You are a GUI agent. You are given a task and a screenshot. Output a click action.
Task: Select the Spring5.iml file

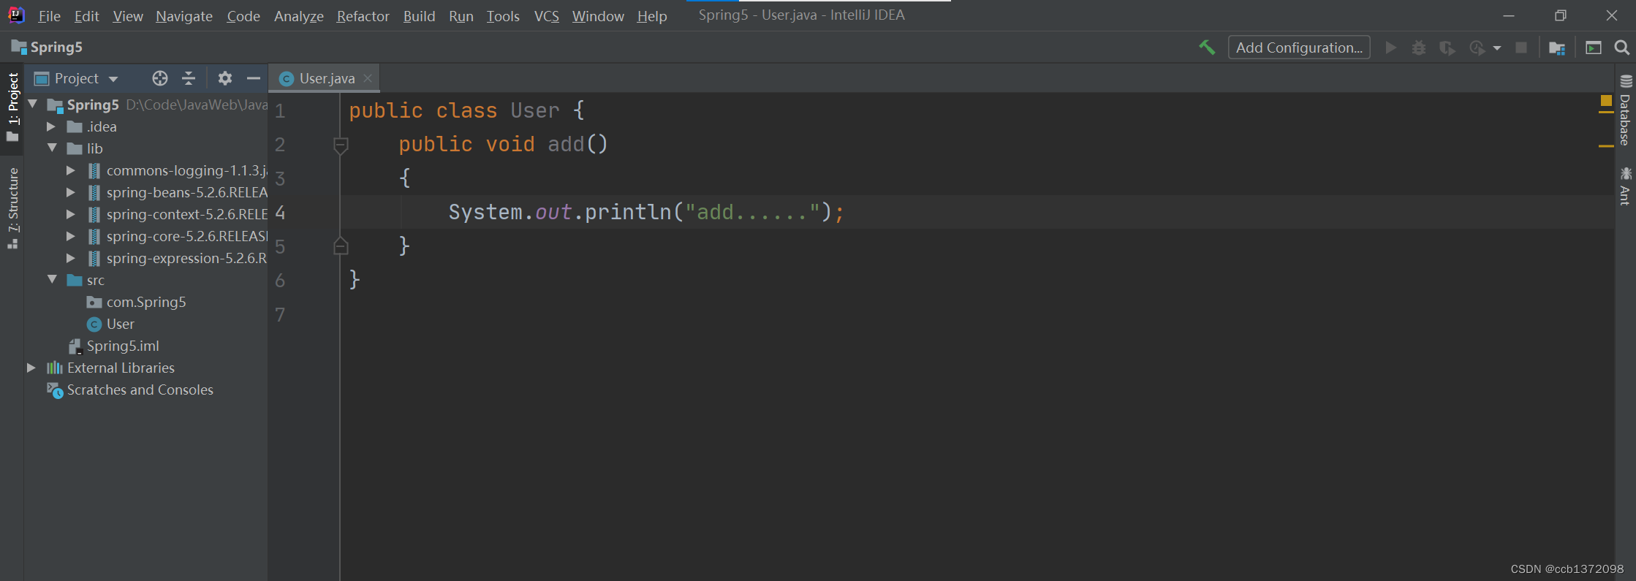pos(122,346)
